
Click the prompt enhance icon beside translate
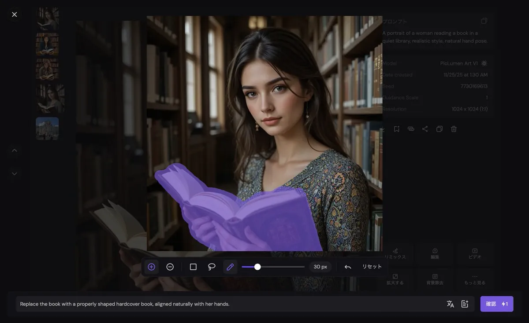(465, 304)
